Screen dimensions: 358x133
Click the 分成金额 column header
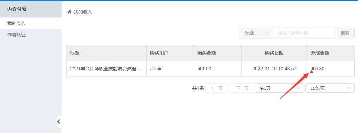[x=320, y=53]
